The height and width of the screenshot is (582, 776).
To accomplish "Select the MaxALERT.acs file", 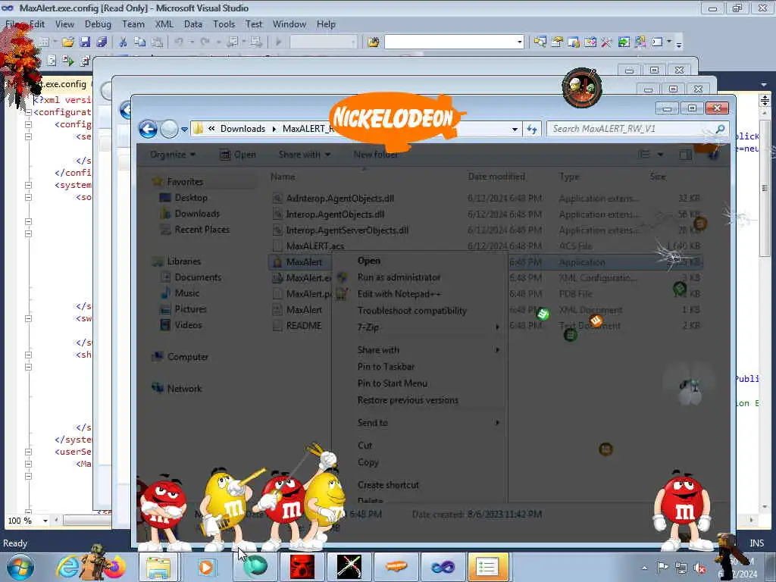I will point(314,246).
